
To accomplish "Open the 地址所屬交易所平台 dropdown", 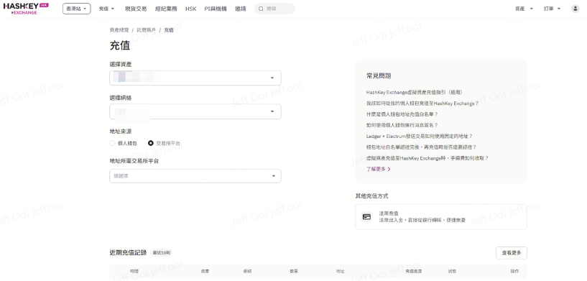I will coord(195,176).
